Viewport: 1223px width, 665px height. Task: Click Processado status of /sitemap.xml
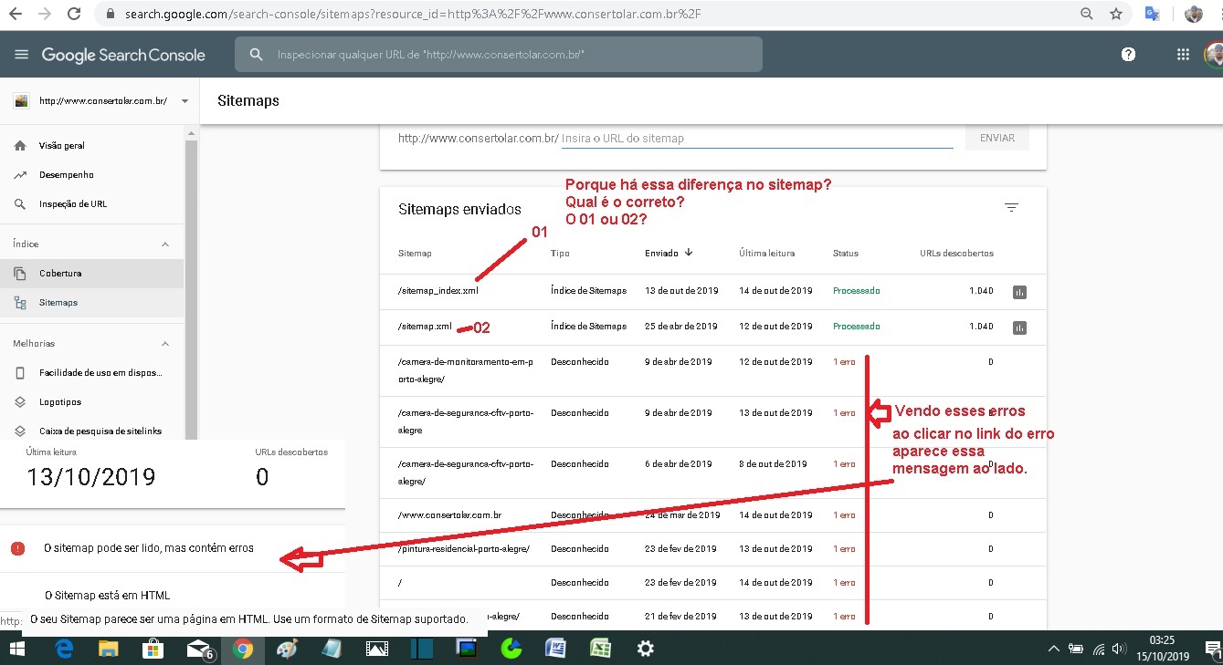pyautogui.click(x=856, y=327)
